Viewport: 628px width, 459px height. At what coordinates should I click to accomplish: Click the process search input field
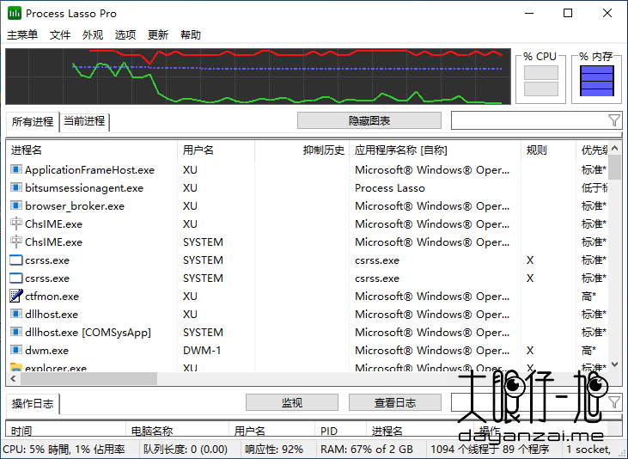(528, 120)
